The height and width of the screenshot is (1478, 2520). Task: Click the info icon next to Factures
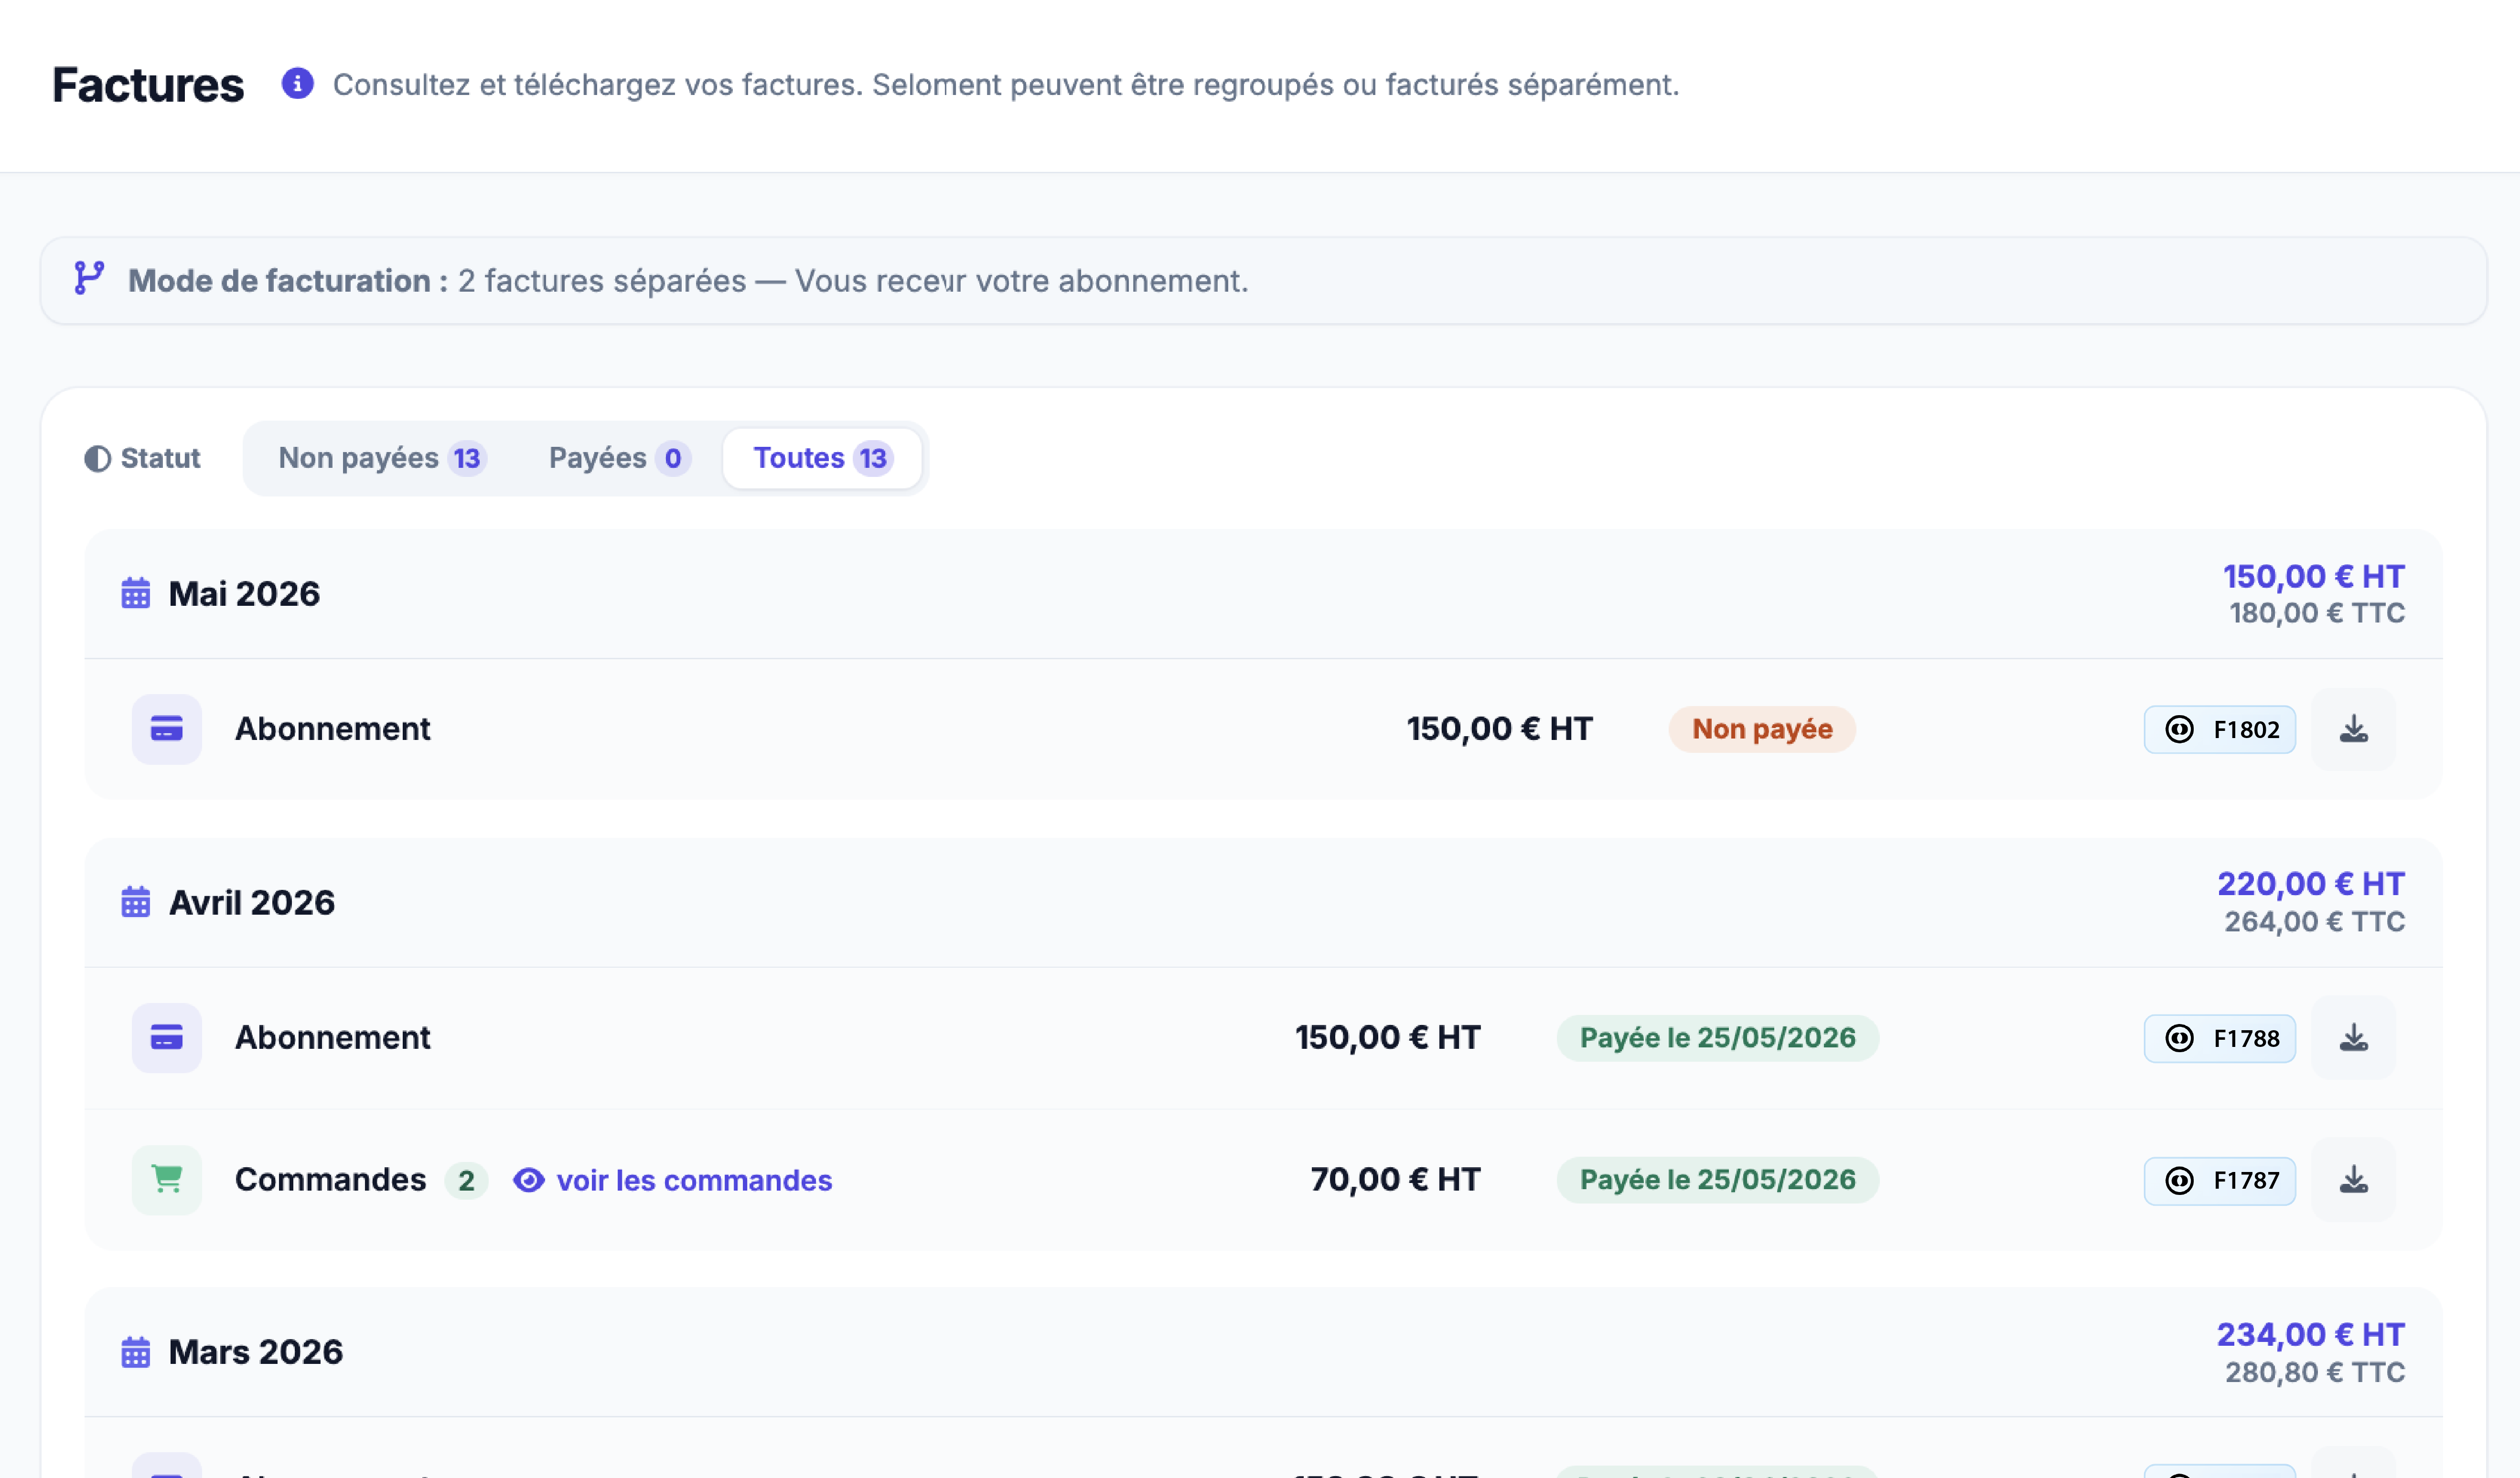[297, 84]
